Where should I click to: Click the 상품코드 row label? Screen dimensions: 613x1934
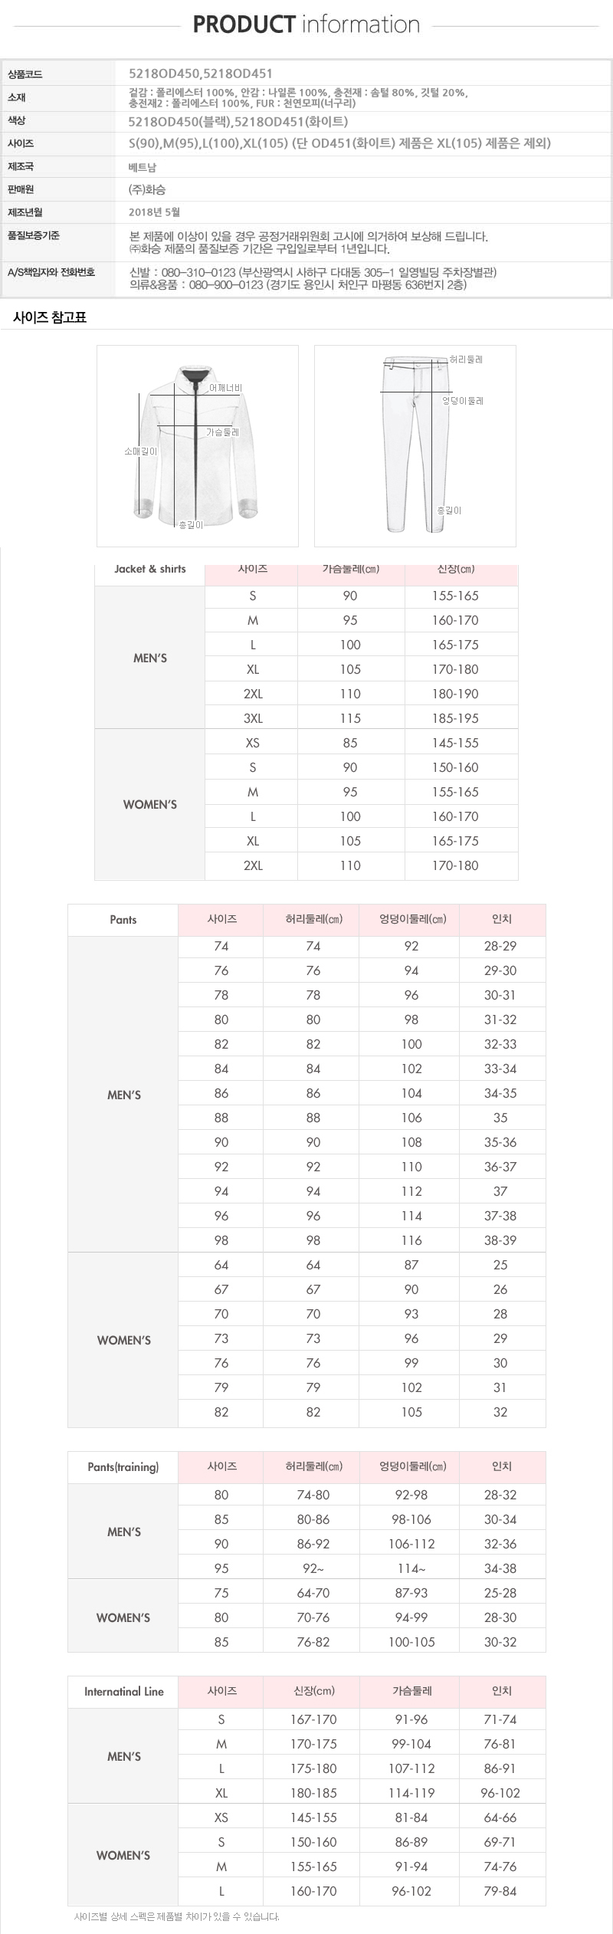coord(25,74)
